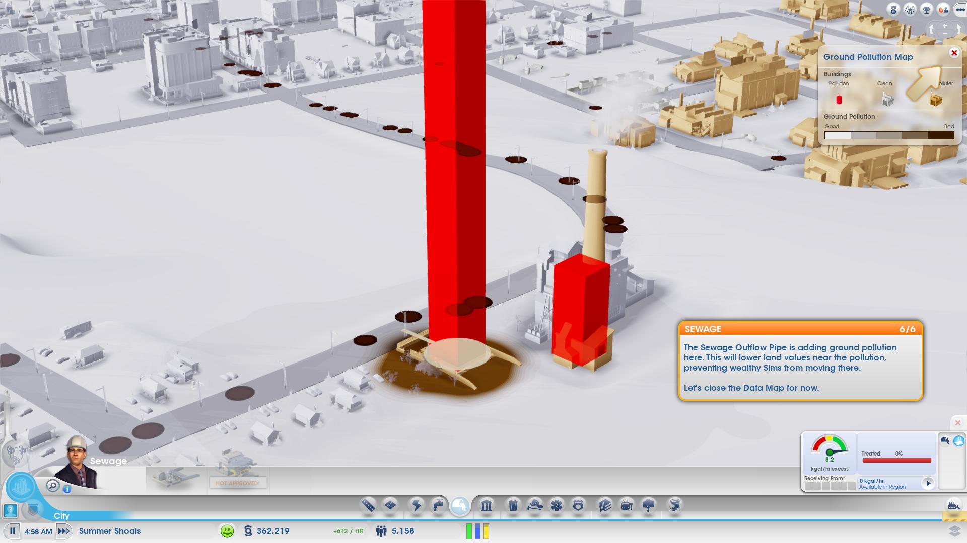Open the Parks tree menu

tap(649, 505)
